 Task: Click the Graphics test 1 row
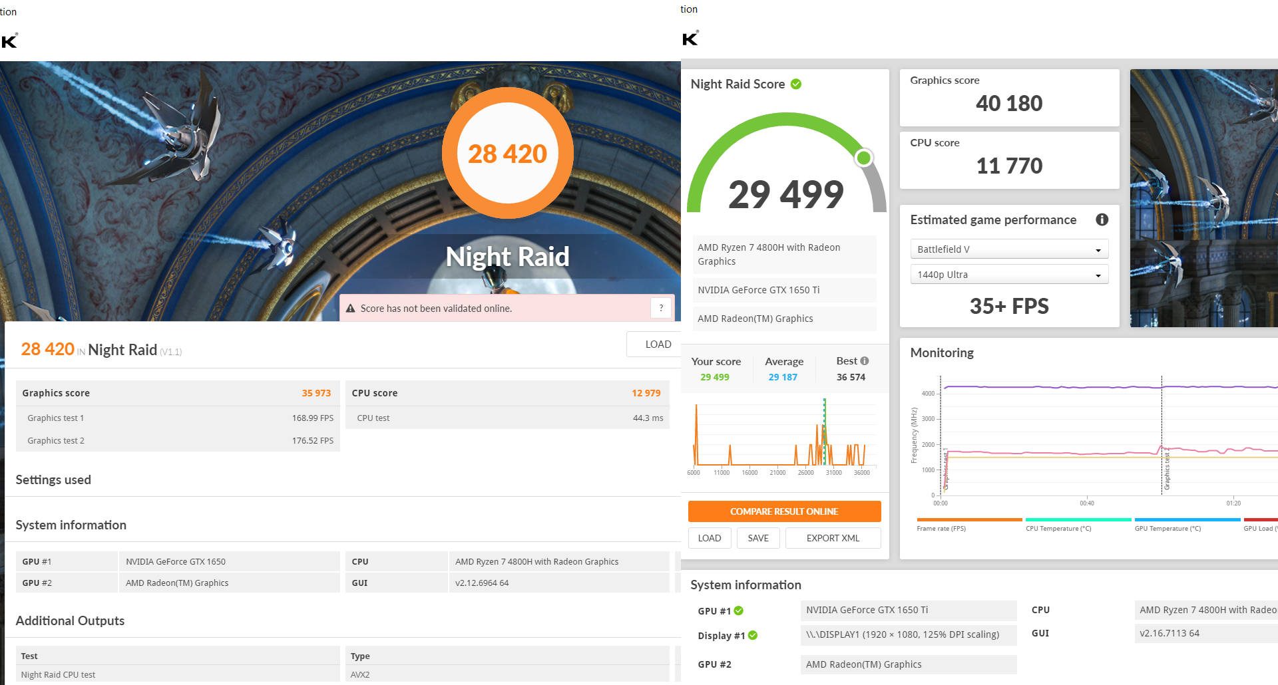pos(178,418)
